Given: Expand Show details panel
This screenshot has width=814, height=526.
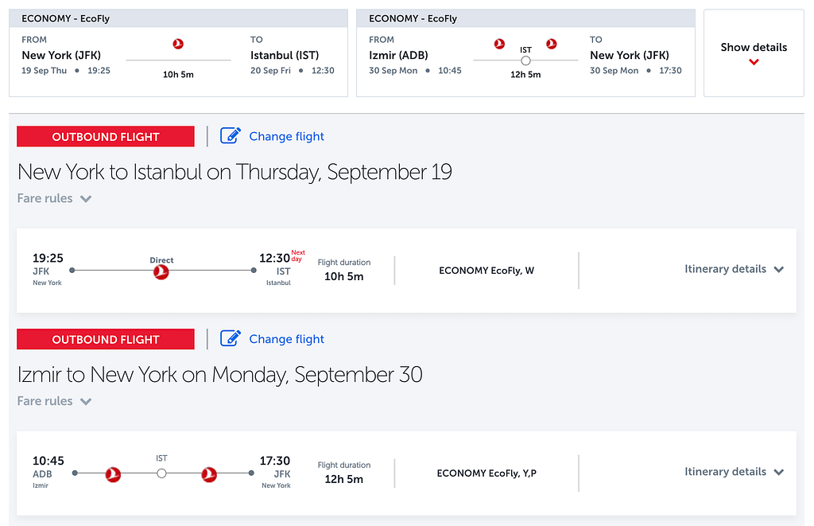Looking at the screenshot, I should 754,53.
